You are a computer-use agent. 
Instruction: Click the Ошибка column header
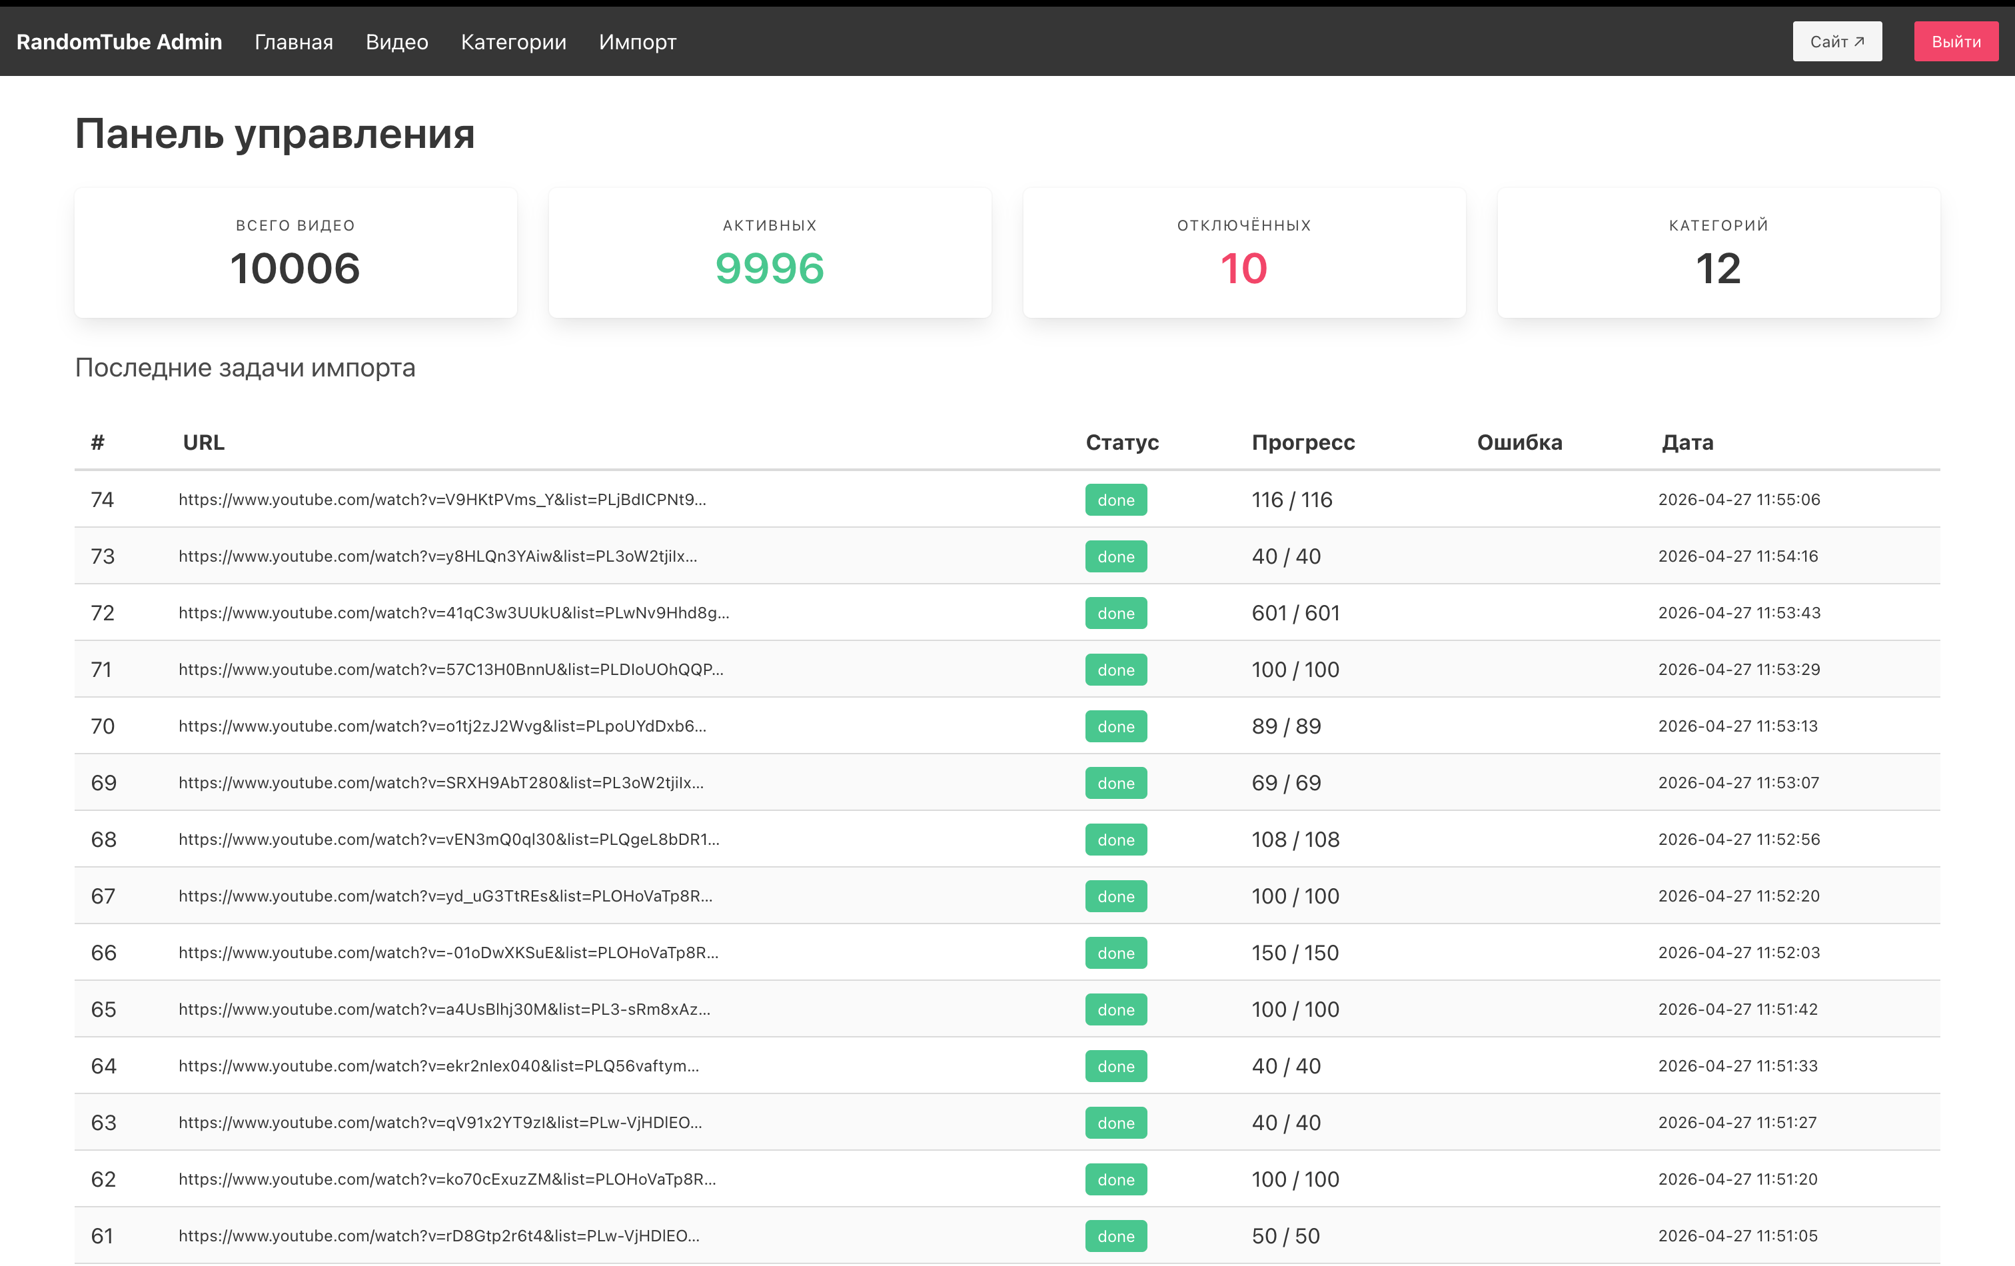click(1519, 442)
